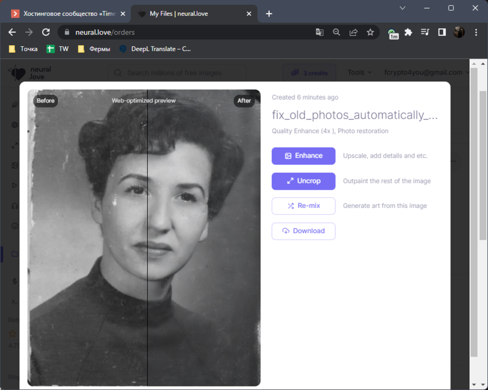488x390 pixels.
Task: Toggle the browser side panel
Action: (x=442, y=33)
